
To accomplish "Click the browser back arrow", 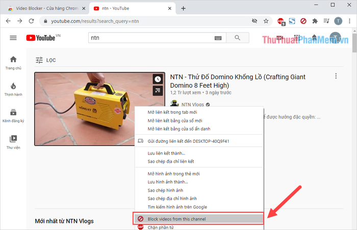I will point(8,21).
